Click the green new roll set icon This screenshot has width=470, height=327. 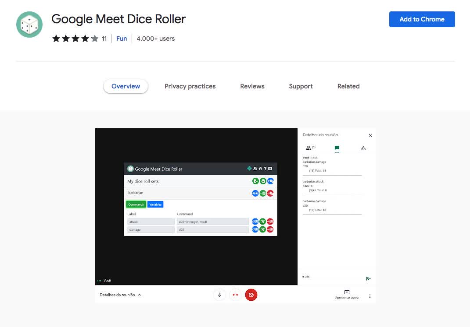coord(255,181)
